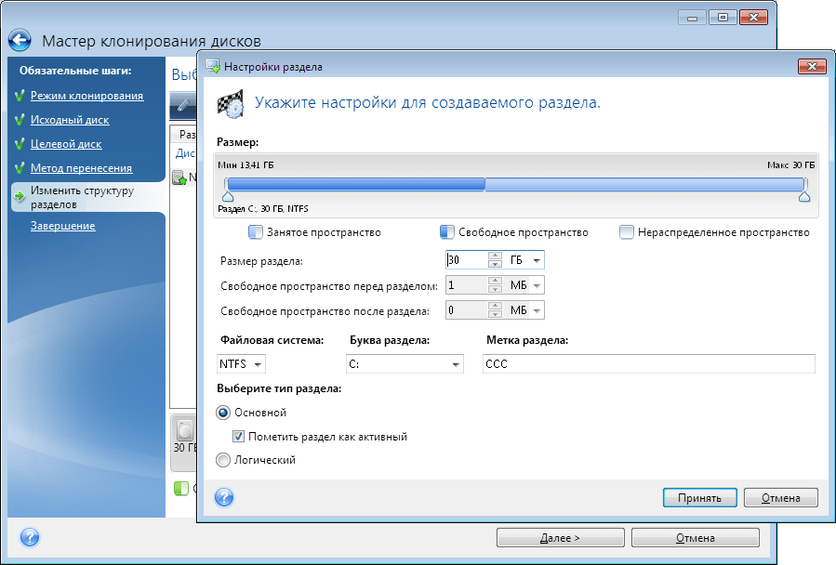Image resolution: width=836 pixels, height=565 pixels.
Task: Click the Настройки раздела title bar icon
Action: point(213,67)
